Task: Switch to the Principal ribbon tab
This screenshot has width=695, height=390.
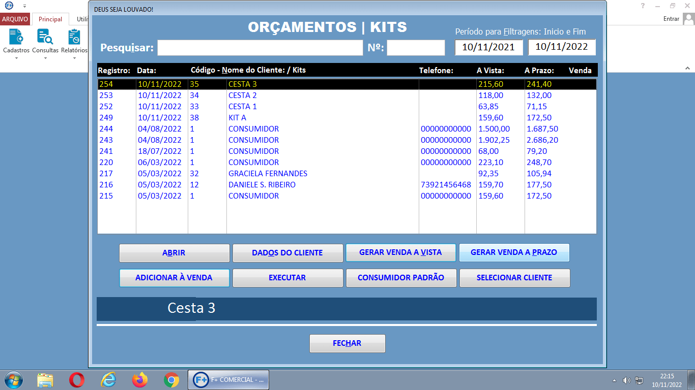Action: pos(50,19)
